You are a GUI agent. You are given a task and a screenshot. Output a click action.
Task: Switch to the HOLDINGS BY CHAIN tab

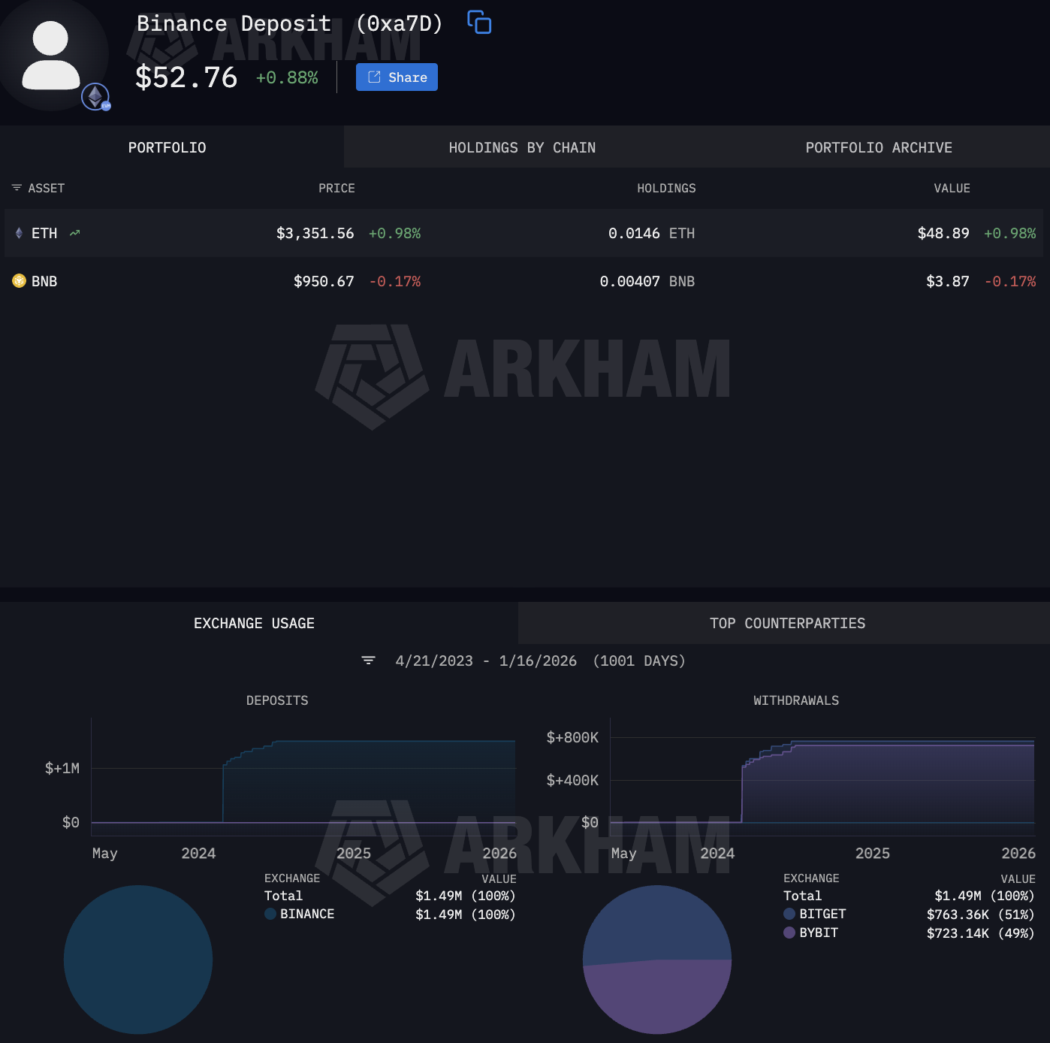coord(522,147)
